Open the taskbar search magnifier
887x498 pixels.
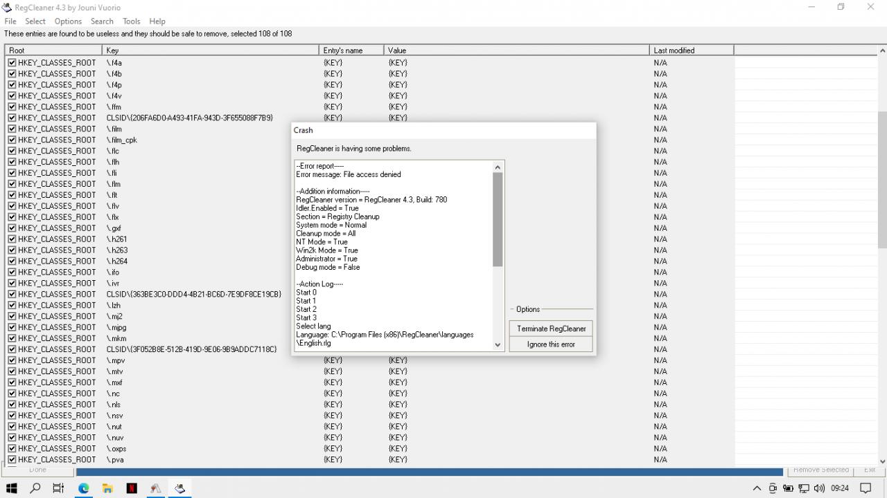click(35, 488)
